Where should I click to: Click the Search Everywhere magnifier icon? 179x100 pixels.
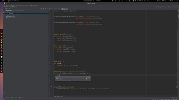point(178,7)
